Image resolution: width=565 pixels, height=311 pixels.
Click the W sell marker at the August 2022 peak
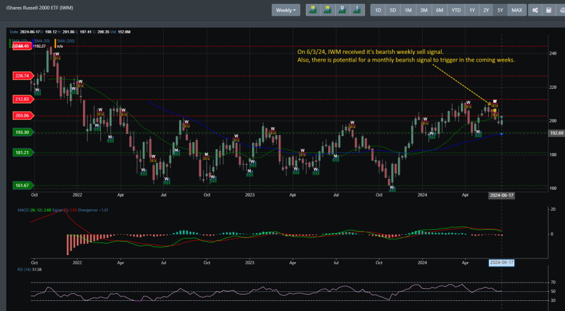coord(186,124)
